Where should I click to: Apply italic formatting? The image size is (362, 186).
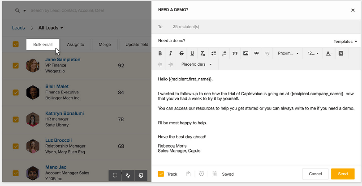tap(171, 54)
